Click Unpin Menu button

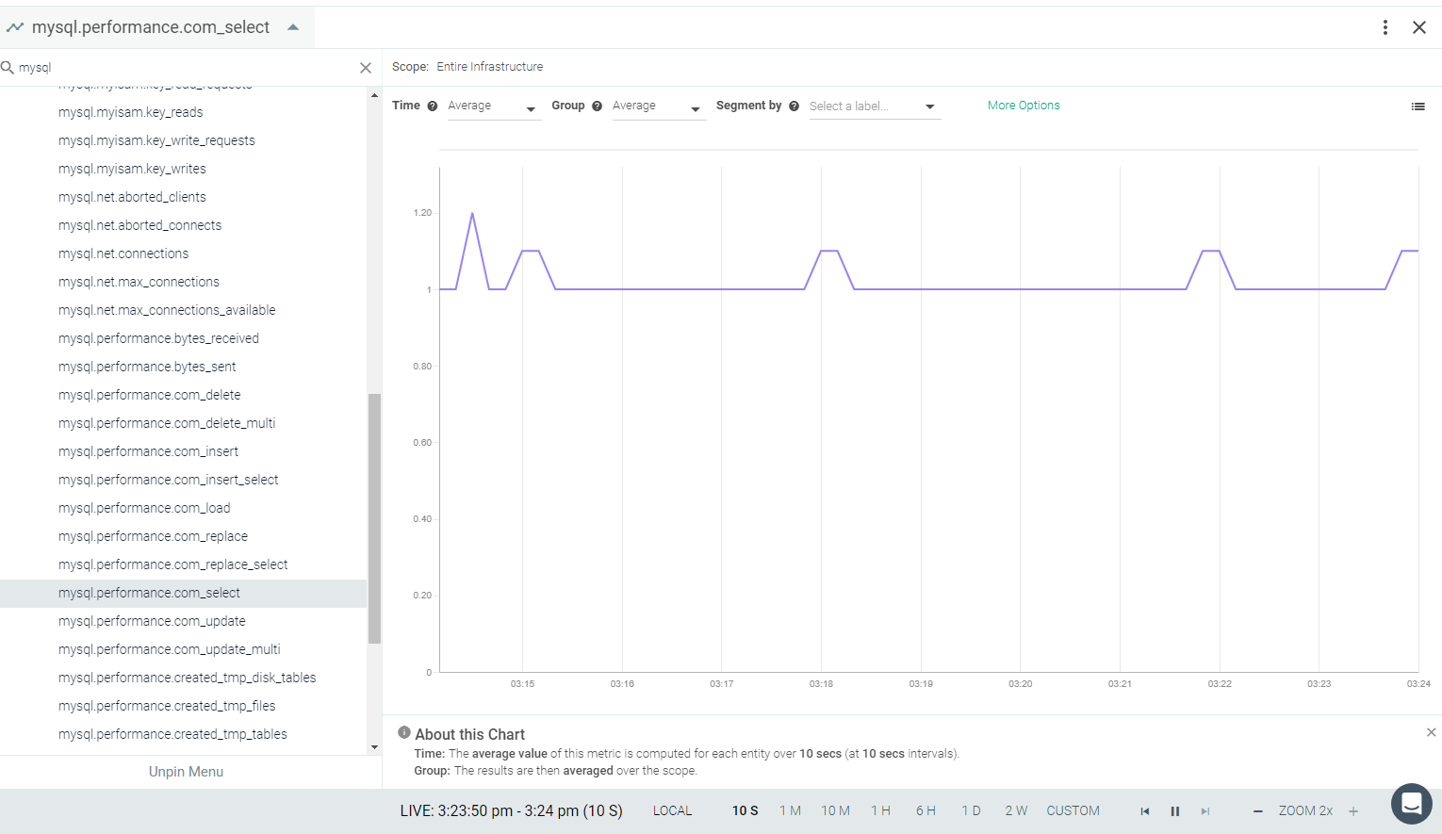pos(186,772)
